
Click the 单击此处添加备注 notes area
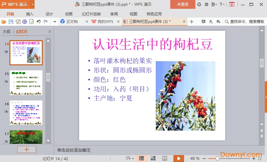(x=74, y=150)
